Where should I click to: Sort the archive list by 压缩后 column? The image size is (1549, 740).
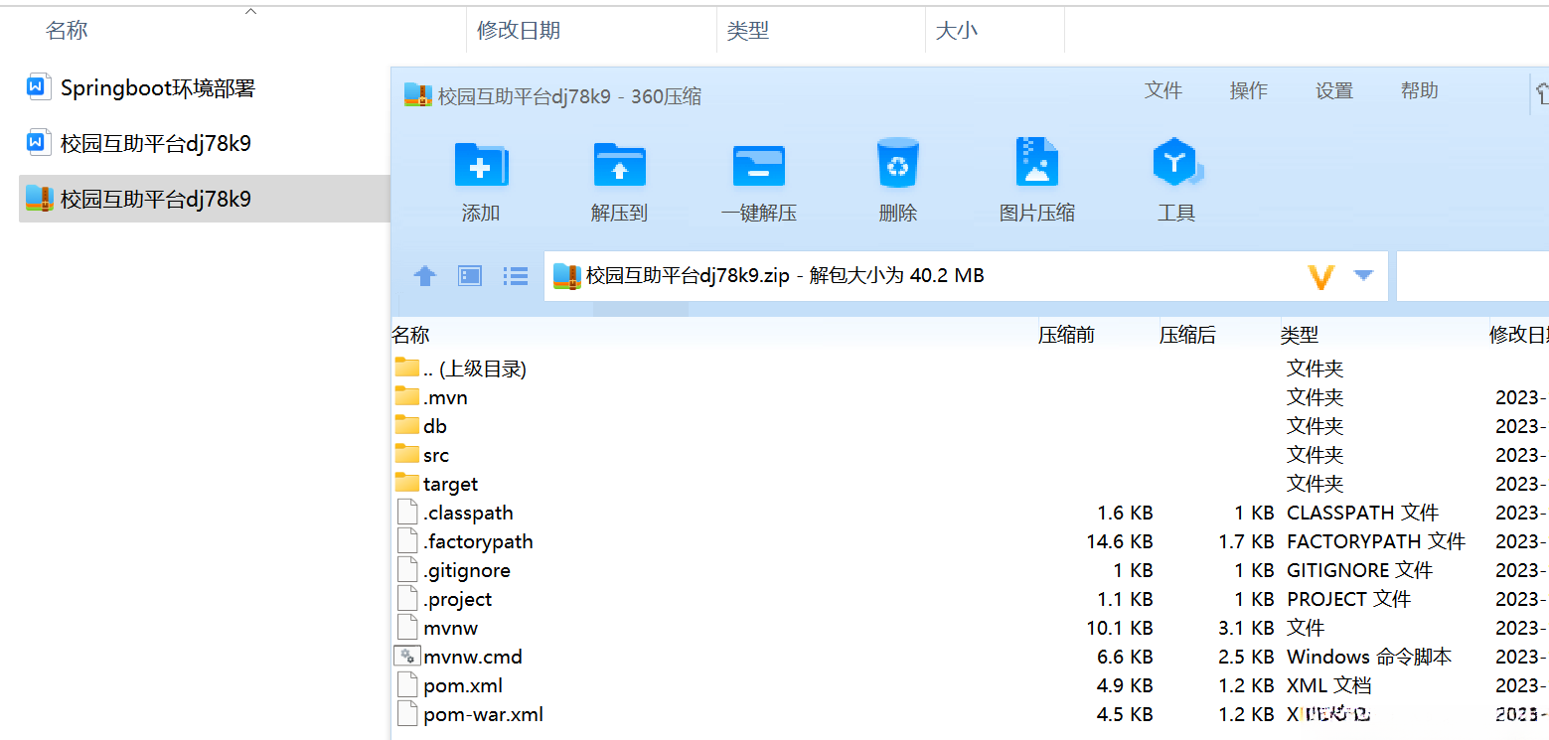[1187, 335]
